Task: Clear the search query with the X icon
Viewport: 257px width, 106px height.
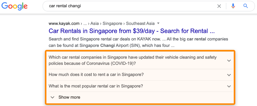Action: (x=219, y=6)
